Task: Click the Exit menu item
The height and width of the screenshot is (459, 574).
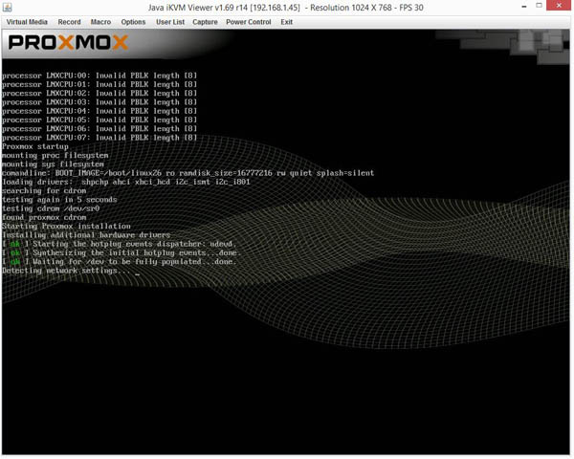Action: [287, 22]
